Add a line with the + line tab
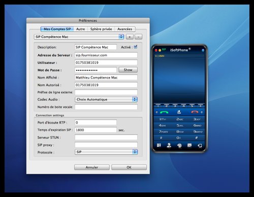 click(x=200, y=105)
